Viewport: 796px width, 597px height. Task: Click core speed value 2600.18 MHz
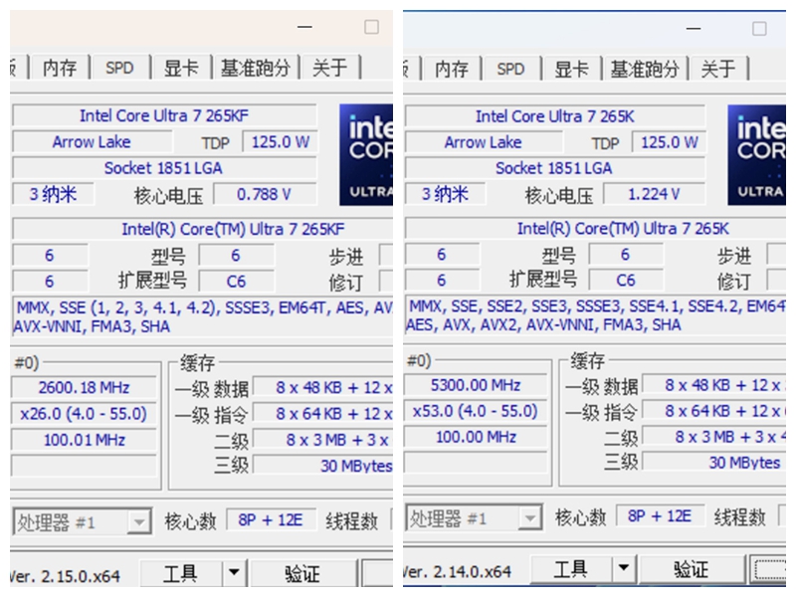click(85, 388)
